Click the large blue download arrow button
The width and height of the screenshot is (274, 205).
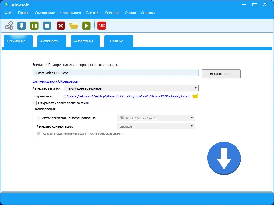224,158
